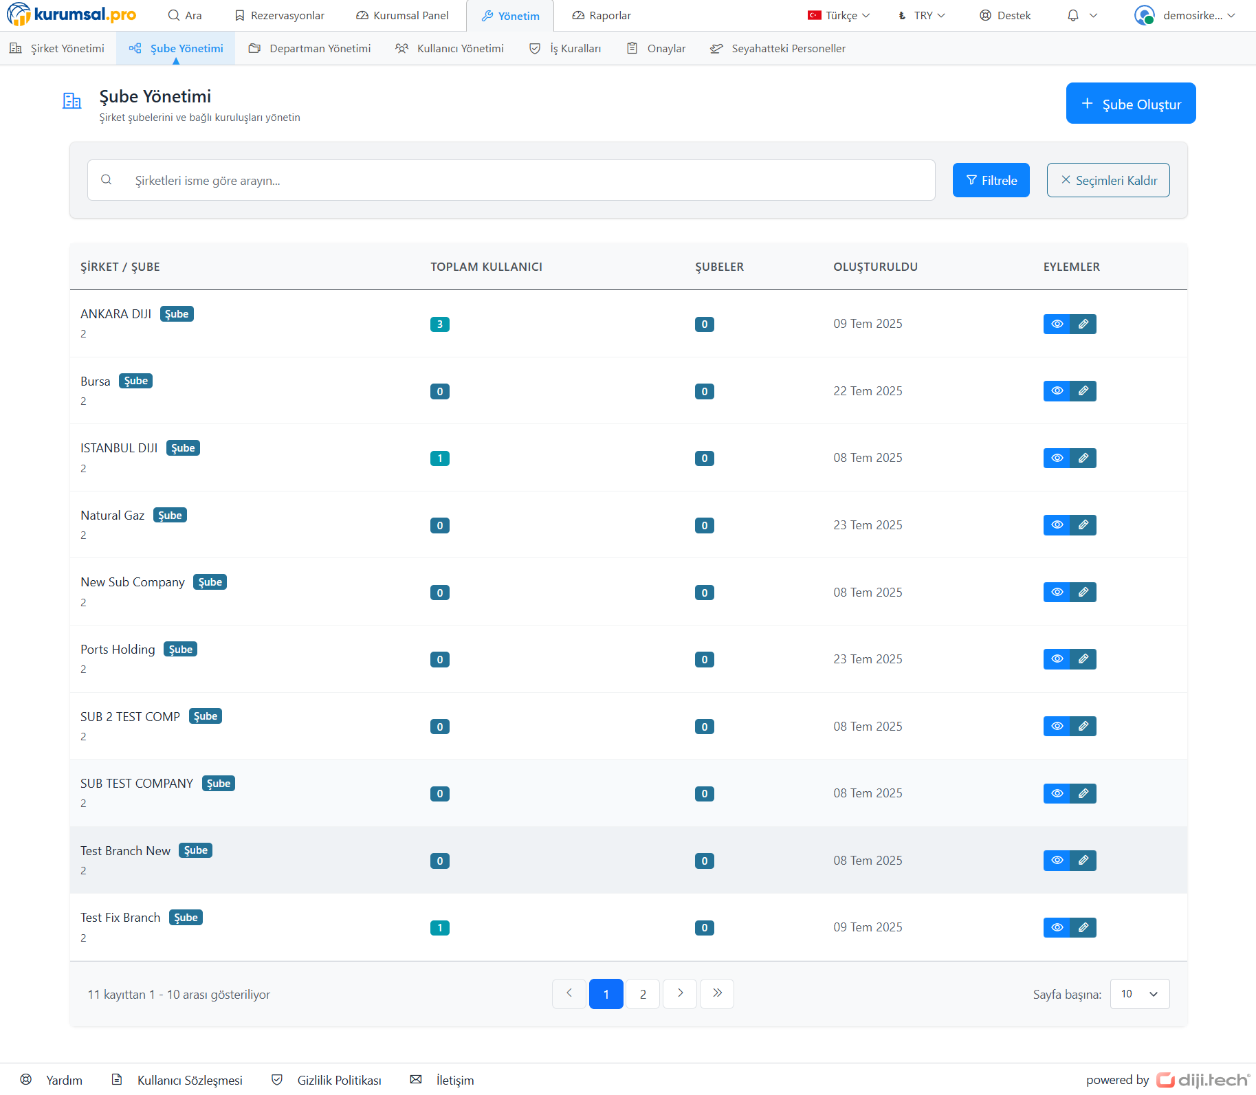The width and height of the screenshot is (1256, 1095).
Task: Edit the Test Branch New branch
Action: point(1083,861)
